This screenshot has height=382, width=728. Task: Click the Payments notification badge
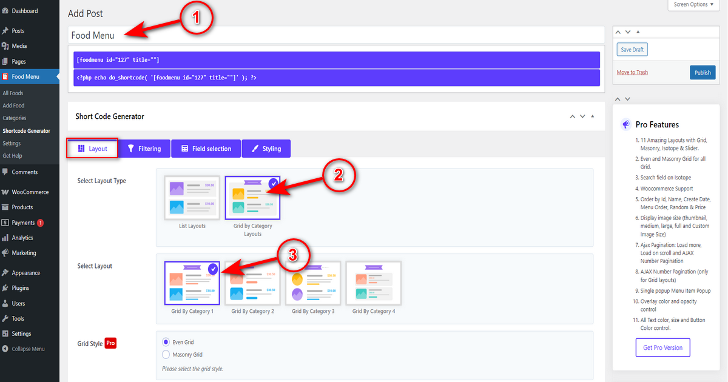pyautogui.click(x=41, y=223)
